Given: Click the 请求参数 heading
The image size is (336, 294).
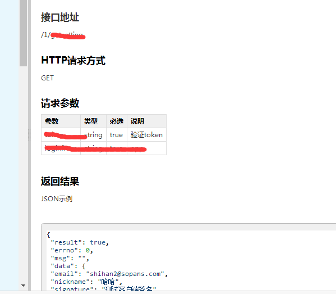Looking at the screenshot, I should coord(60,103).
